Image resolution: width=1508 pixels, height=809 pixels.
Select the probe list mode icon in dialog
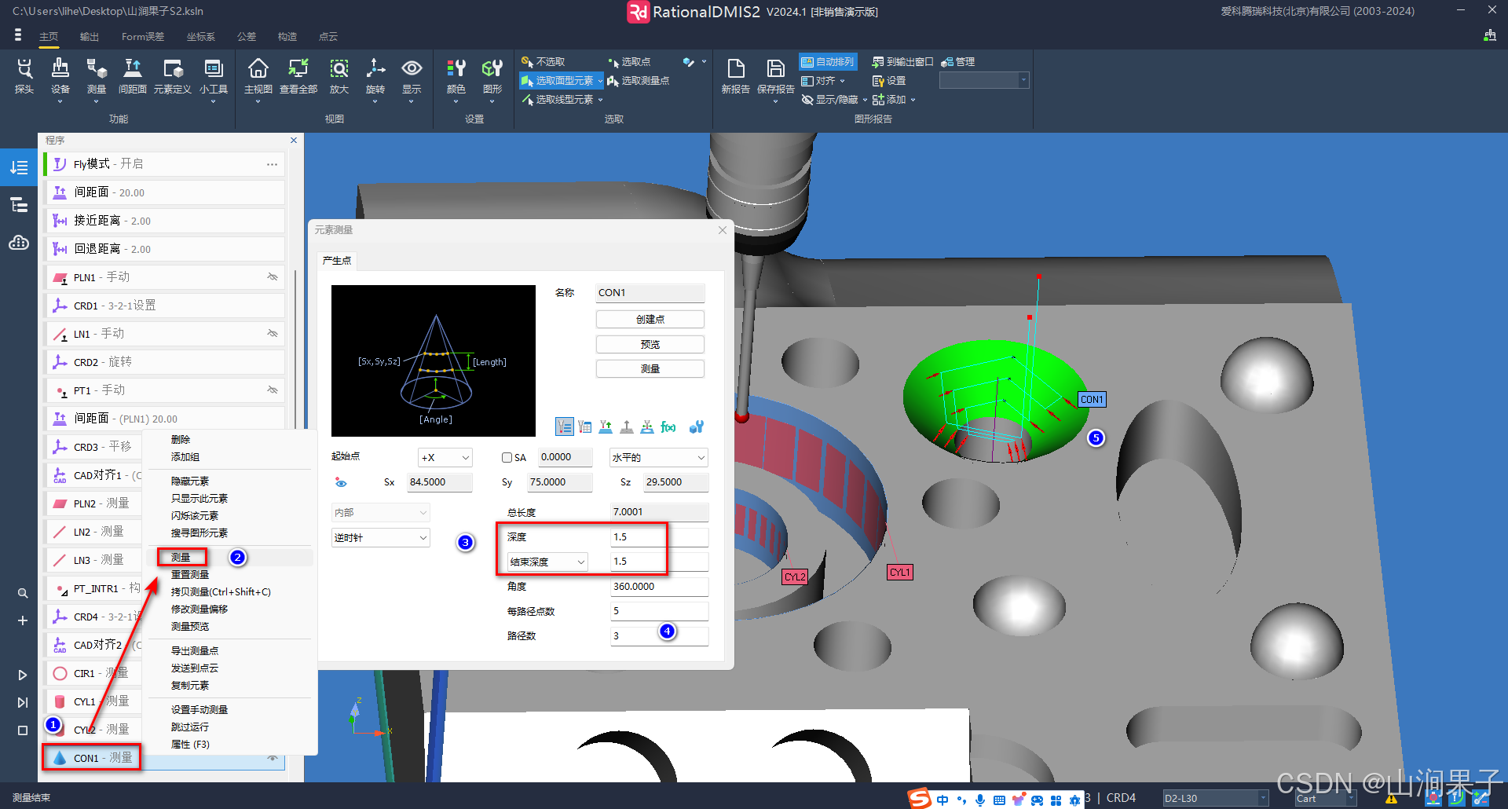point(565,426)
